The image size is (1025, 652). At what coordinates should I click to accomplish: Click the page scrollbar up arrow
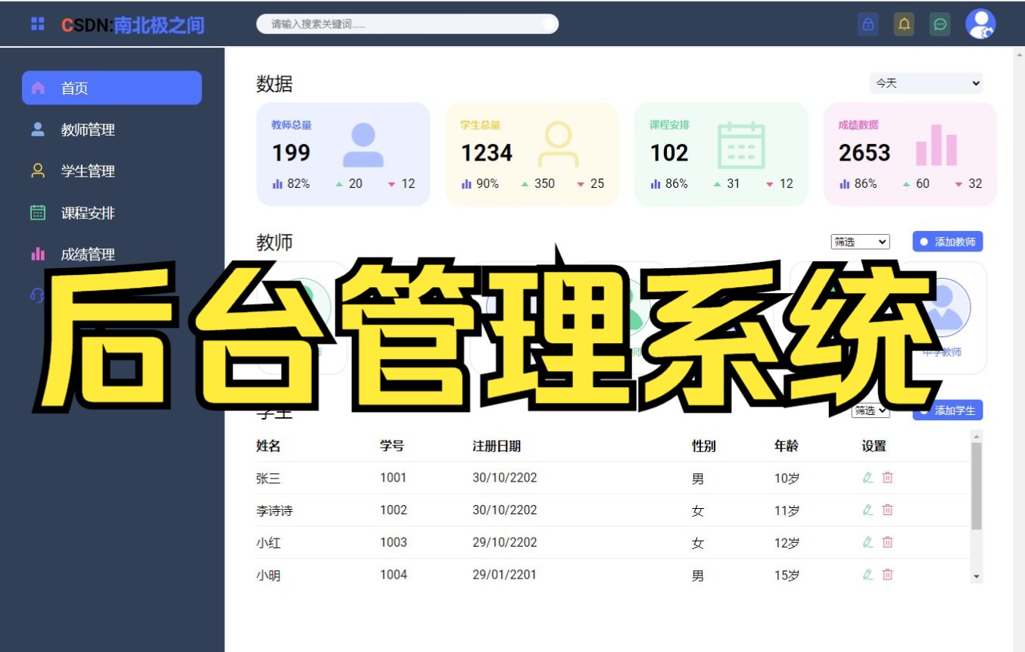pyautogui.click(x=1019, y=55)
